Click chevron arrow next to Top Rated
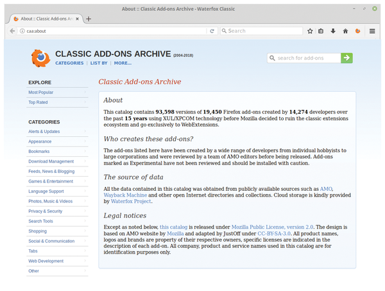Screen dimensions: 385x291 [85, 101]
